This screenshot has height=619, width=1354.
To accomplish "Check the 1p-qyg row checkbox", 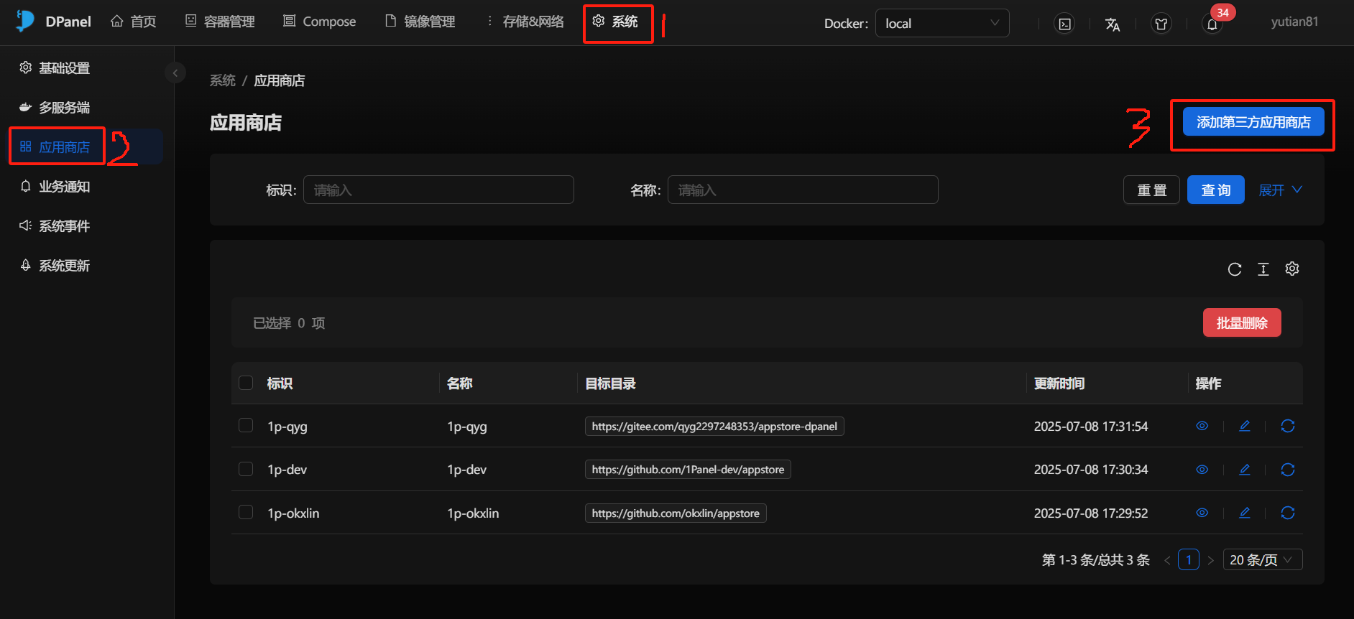I will (246, 426).
